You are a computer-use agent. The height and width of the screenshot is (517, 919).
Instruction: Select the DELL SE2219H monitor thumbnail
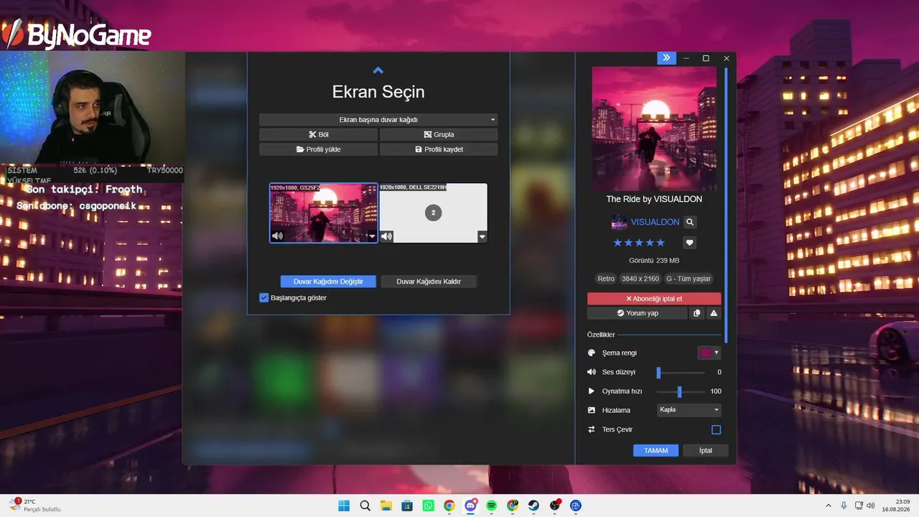coord(434,213)
